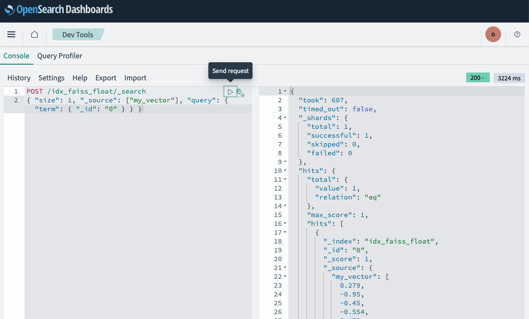Collapse the "my_vector" array fold arrow
Screen dimensions: 529x319
[x=285, y=276]
